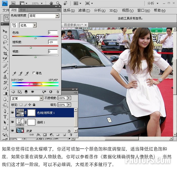
Task: Switch to the 蒙版 tab
Action: point(23,10)
